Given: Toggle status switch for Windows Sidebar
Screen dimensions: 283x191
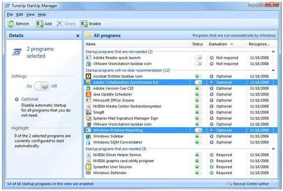Looking at the screenshot, I should pos(199,136).
